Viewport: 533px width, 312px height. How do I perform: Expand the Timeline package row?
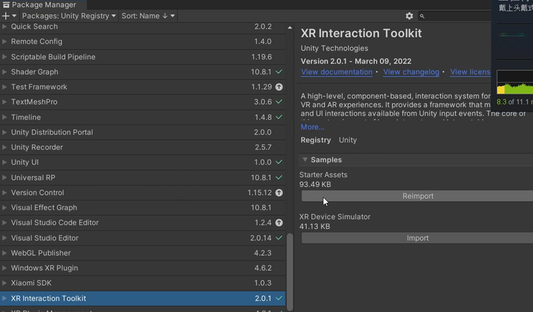click(4, 117)
